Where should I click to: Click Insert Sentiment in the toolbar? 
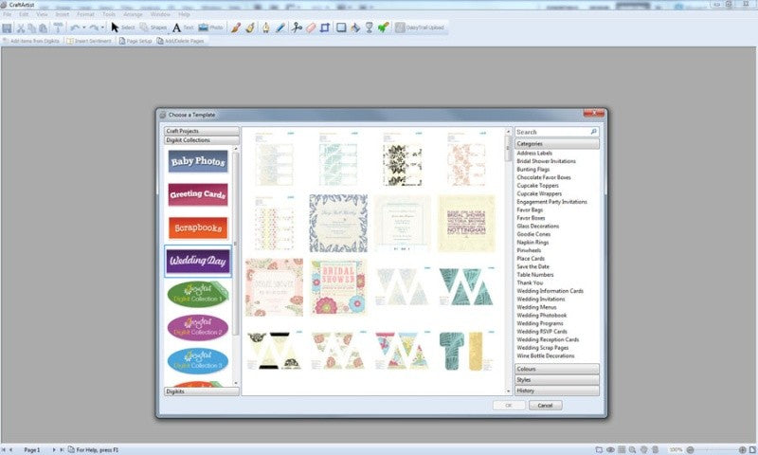coord(89,41)
